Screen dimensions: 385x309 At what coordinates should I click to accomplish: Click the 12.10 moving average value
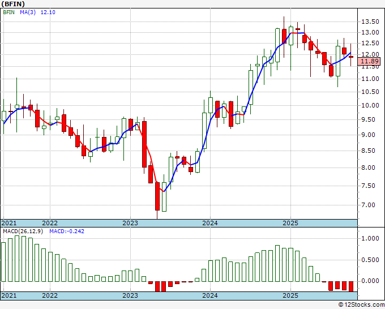(46, 12)
